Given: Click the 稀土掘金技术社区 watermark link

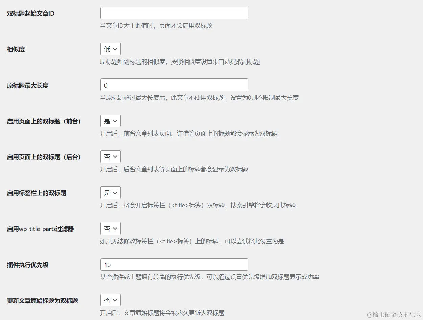Looking at the screenshot, I should [394, 314].
